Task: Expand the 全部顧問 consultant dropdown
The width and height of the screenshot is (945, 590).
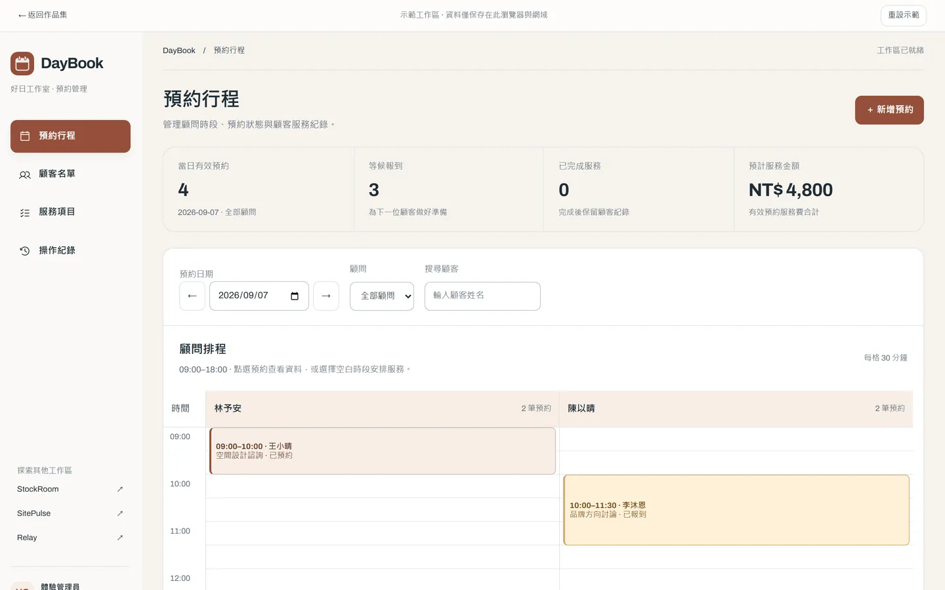Action: (382, 296)
